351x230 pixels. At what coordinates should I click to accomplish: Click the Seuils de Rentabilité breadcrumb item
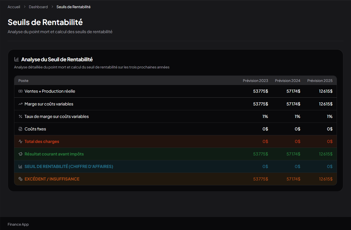coord(73,7)
